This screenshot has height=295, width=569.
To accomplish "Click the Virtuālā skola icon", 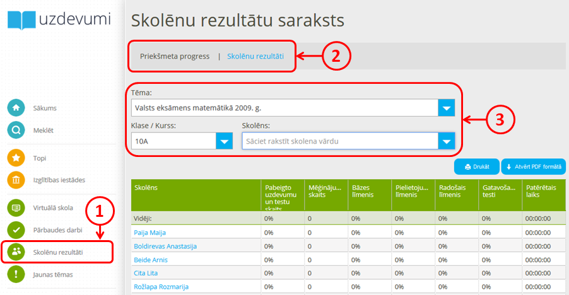I will (16, 207).
